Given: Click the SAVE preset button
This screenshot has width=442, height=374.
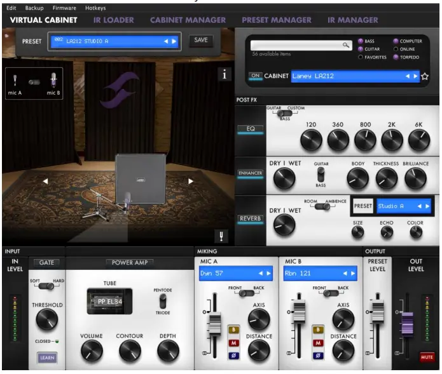Looking at the screenshot, I should click(201, 40).
